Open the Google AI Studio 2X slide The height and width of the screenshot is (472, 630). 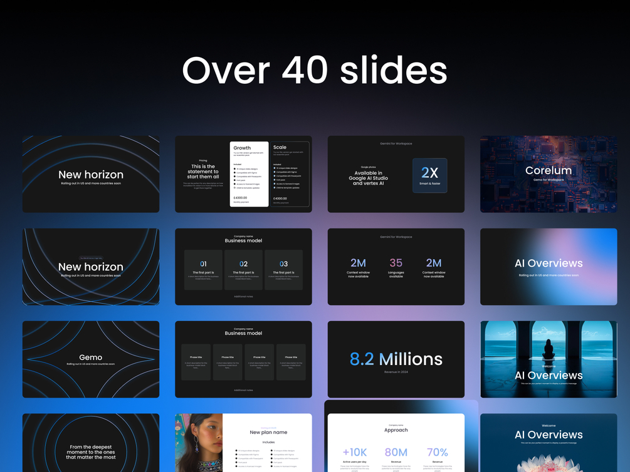[x=396, y=174]
